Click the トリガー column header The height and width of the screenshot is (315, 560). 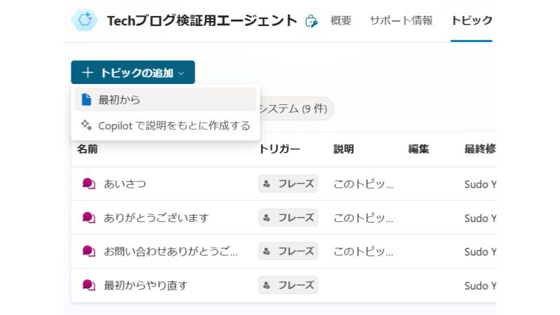point(279,149)
